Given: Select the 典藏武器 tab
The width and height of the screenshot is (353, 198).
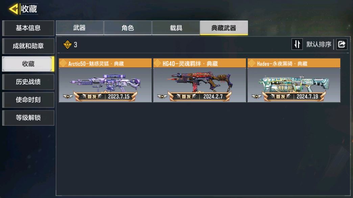Looking at the screenshot, I should point(224,28).
